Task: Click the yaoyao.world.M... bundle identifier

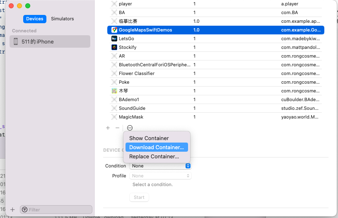Action: [300, 117]
